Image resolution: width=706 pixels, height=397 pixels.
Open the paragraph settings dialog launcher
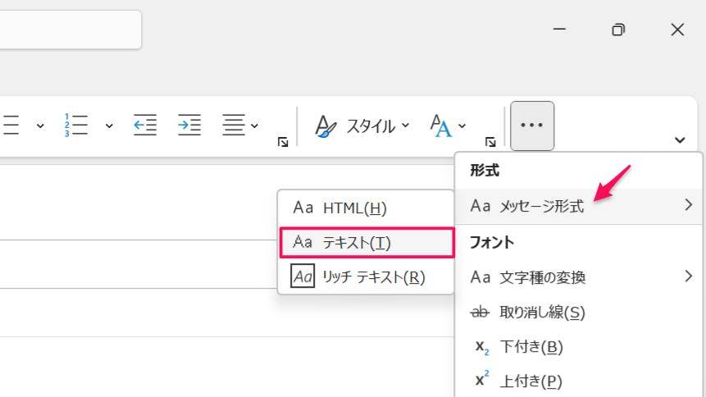pyautogui.click(x=283, y=143)
